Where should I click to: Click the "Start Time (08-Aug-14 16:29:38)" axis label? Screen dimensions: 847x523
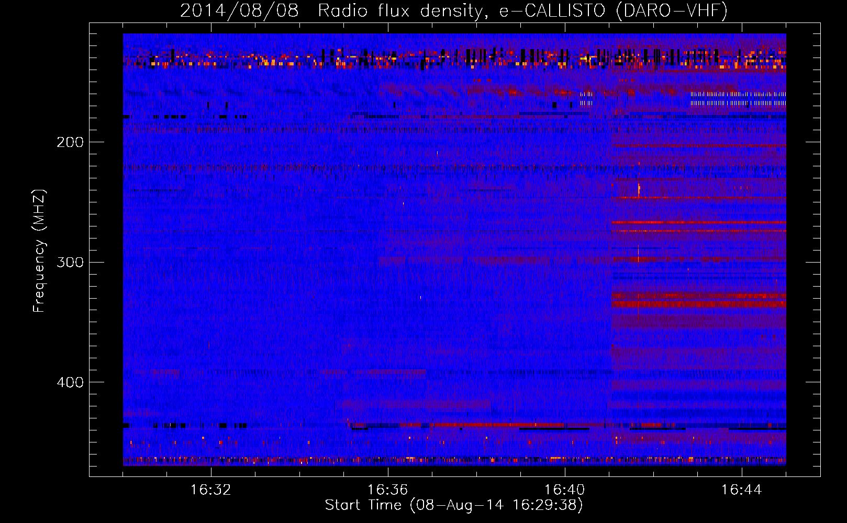click(454, 505)
